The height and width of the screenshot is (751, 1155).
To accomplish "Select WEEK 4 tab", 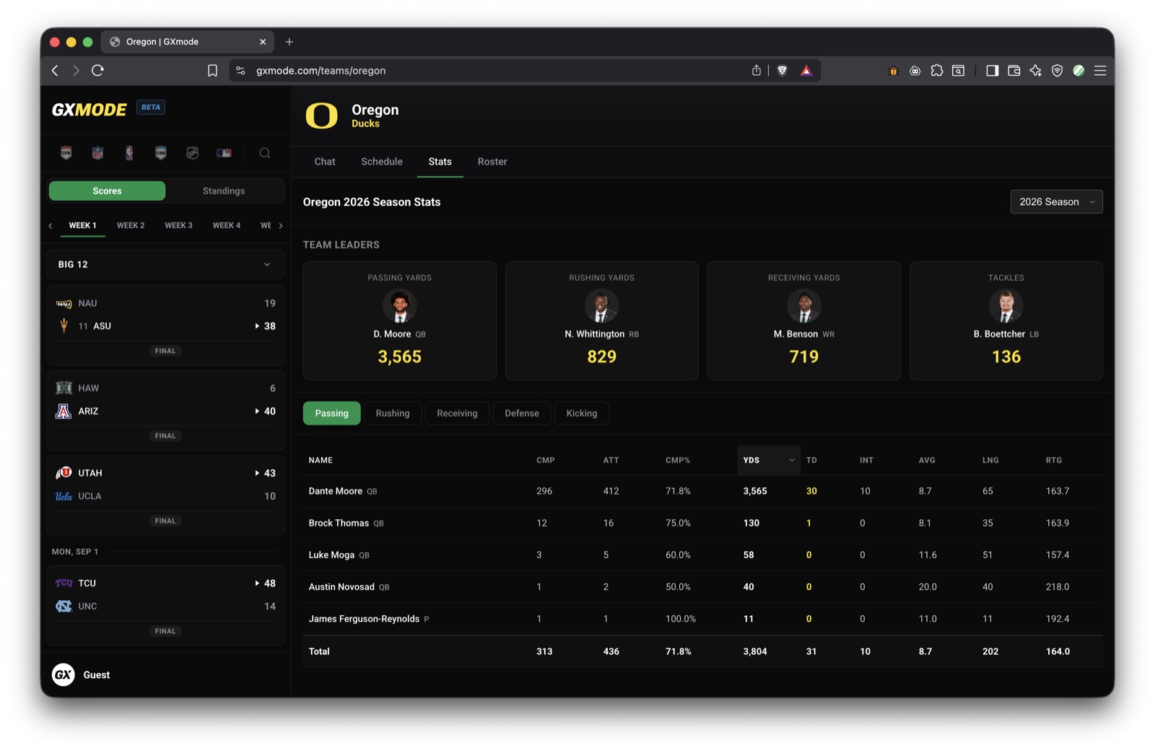I will [227, 225].
